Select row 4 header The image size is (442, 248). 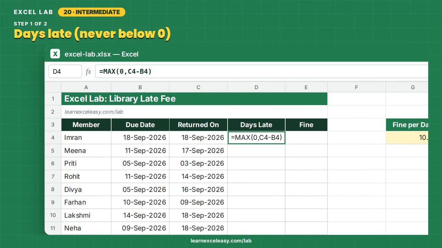(53, 138)
